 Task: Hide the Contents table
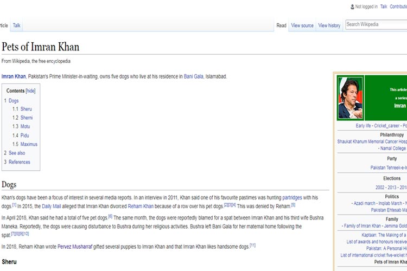coord(30,91)
